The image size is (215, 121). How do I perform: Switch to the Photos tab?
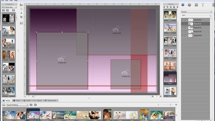pyautogui.click(x=7, y=100)
